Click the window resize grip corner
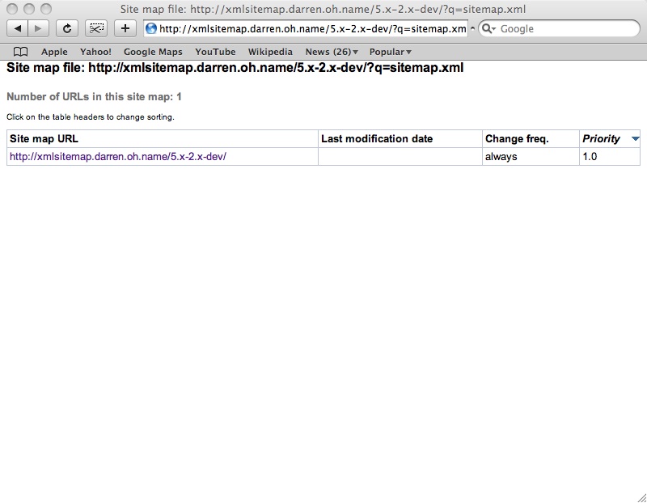This screenshot has height=503, width=647. 641,497
